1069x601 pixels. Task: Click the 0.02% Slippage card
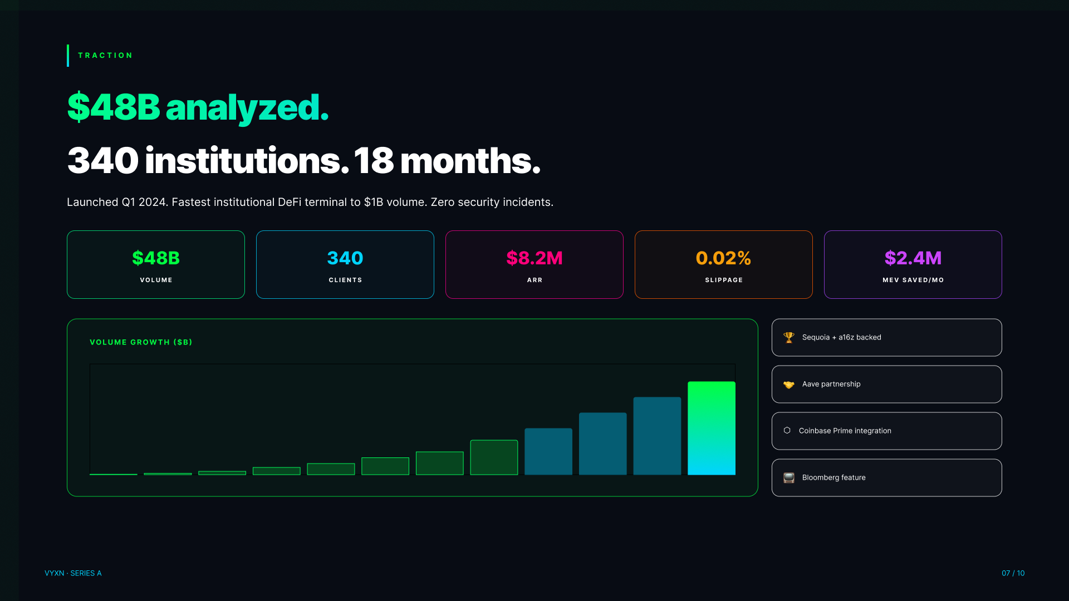(x=724, y=265)
